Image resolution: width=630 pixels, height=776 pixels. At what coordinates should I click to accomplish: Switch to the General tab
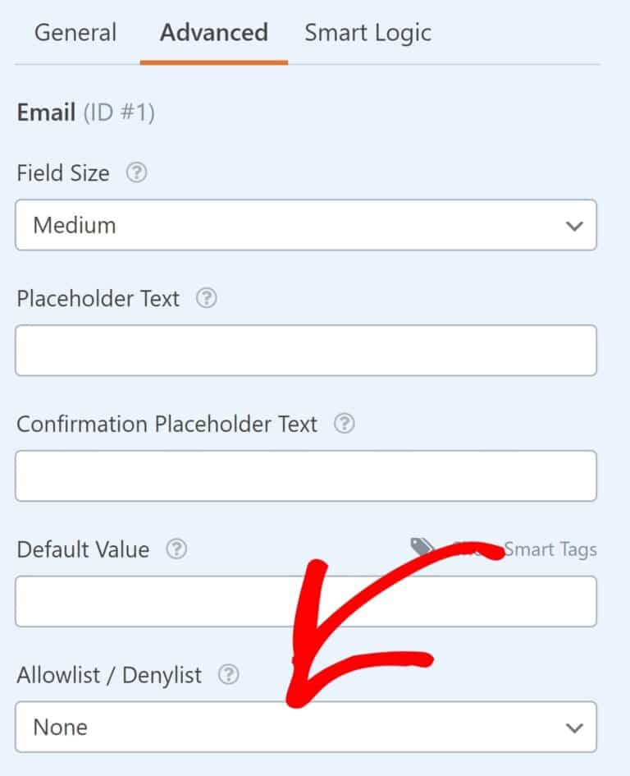(75, 33)
